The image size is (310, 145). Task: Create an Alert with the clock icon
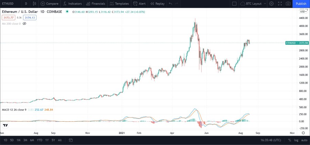[139, 3]
